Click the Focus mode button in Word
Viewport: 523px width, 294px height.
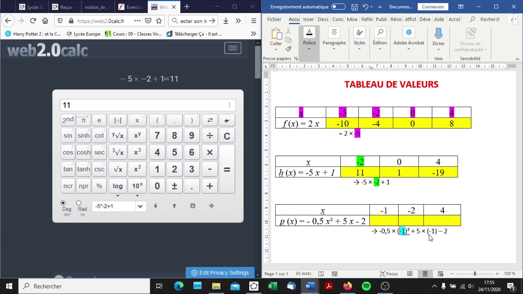click(x=389, y=274)
